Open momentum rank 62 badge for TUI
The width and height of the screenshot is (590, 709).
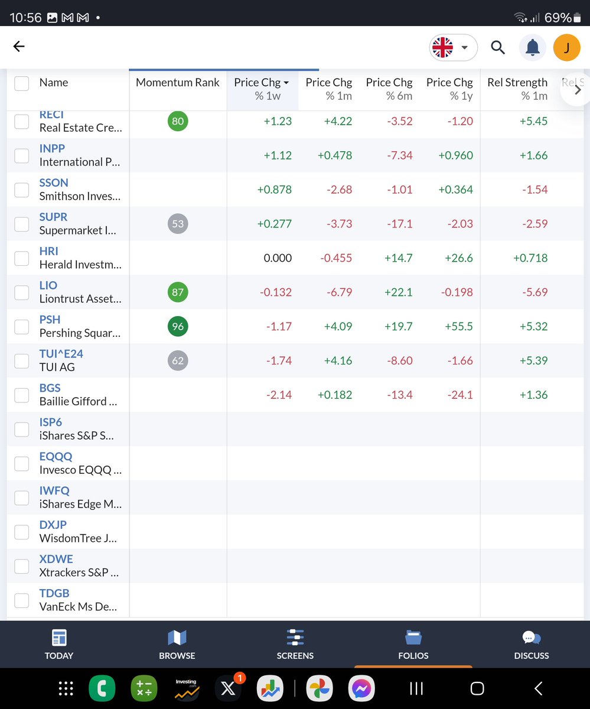pyautogui.click(x=178, y=360)
